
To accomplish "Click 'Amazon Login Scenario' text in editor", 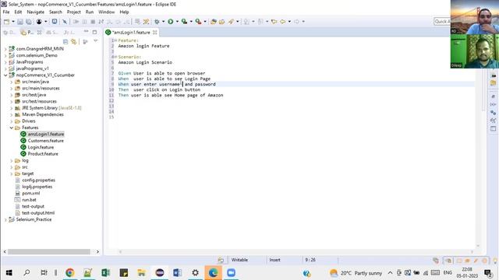I will coord(145,62).
